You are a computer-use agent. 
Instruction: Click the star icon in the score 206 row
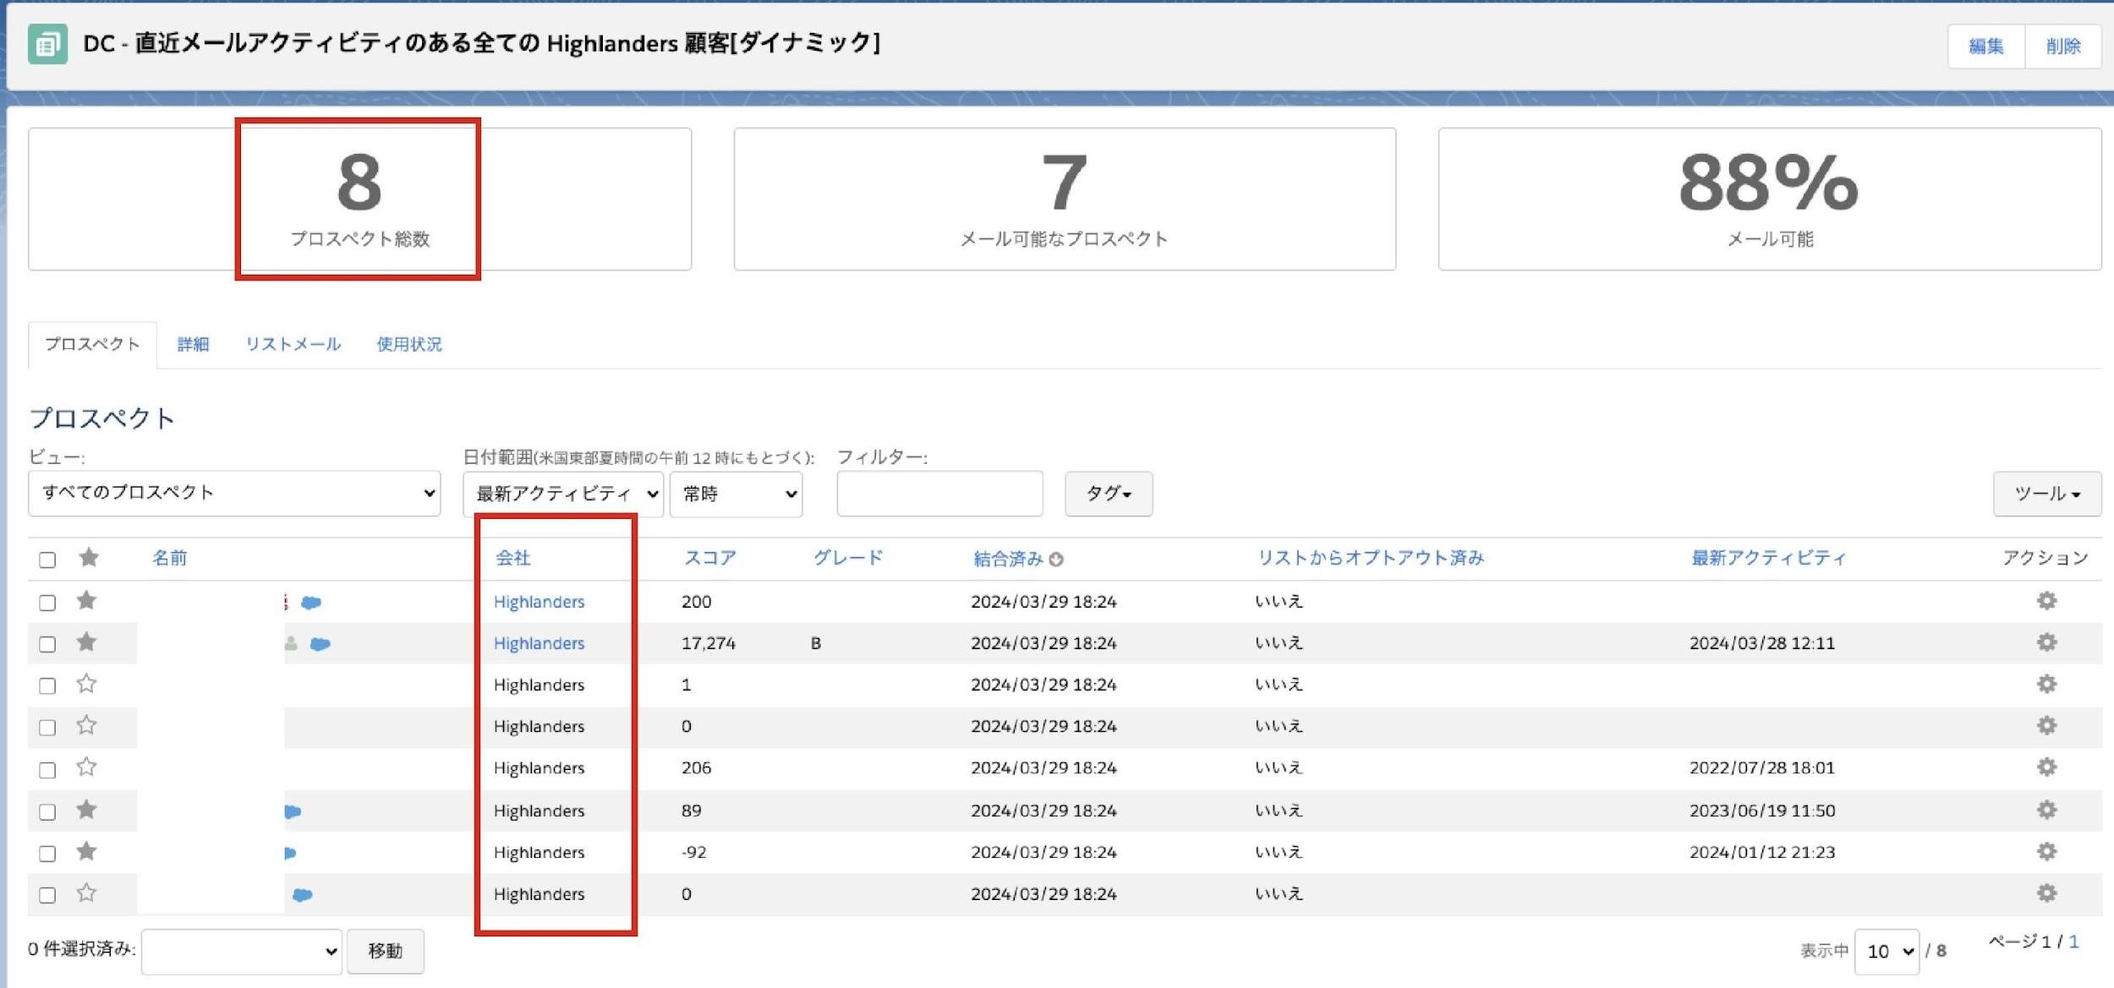click(86, 767)
